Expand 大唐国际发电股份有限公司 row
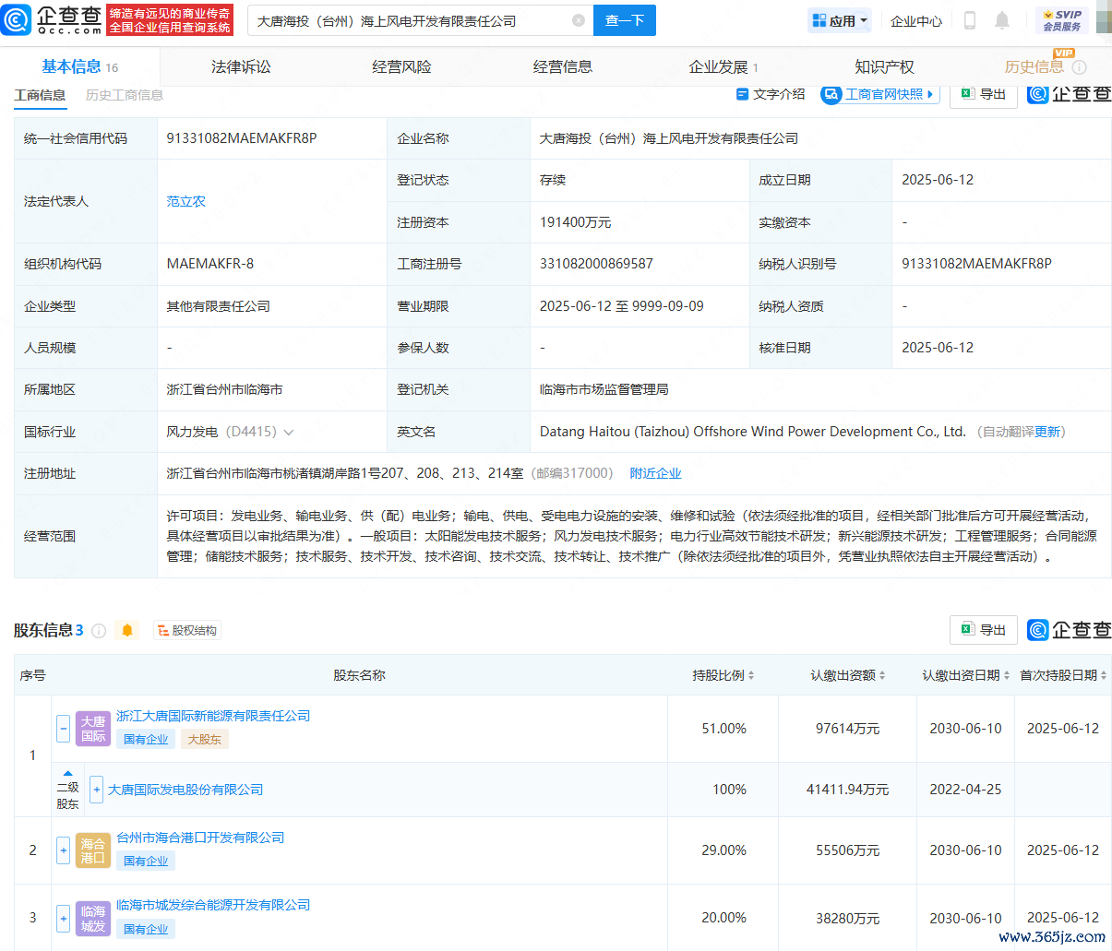1112x951 pixels. tap(96, 790)
